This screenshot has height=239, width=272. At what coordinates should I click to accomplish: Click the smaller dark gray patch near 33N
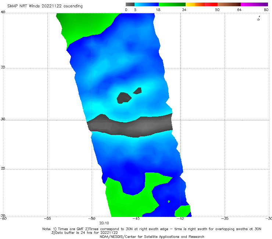point(138,91)
